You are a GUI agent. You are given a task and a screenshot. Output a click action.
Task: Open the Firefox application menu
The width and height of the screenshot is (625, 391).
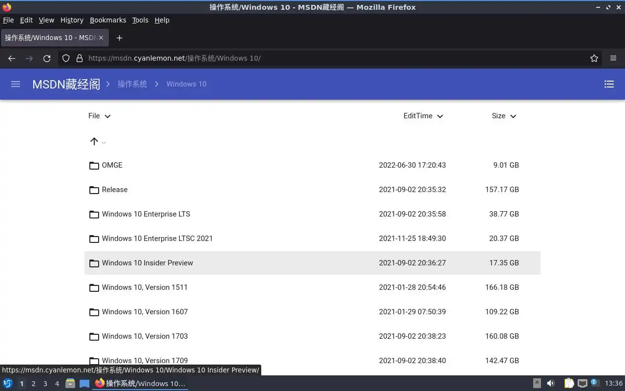pyautogui.click(x=613, y=58)
